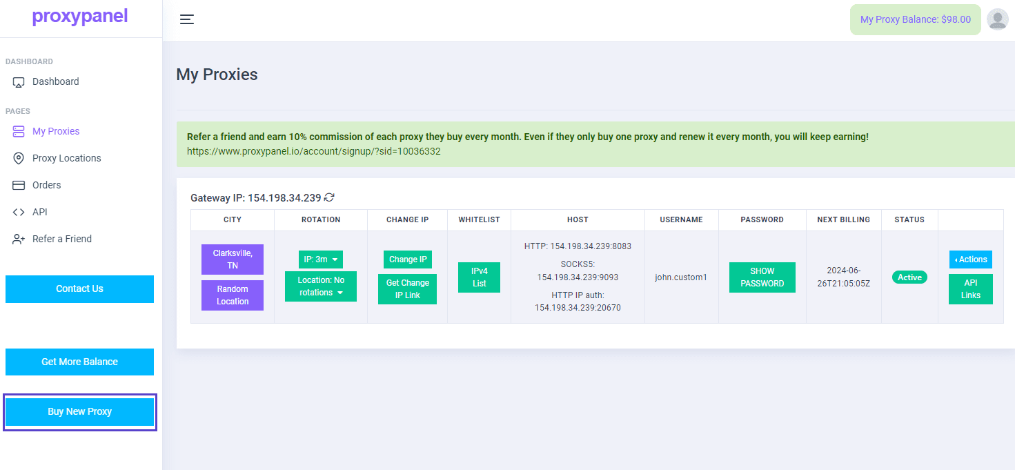Expand the IP: 3m rotation dropdown
This screenshot has width=1015, height=470.
click(x=320, y=260)
